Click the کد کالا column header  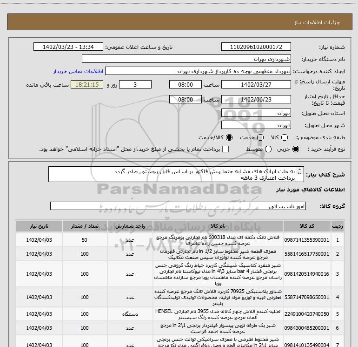click(x=307, y=226)
